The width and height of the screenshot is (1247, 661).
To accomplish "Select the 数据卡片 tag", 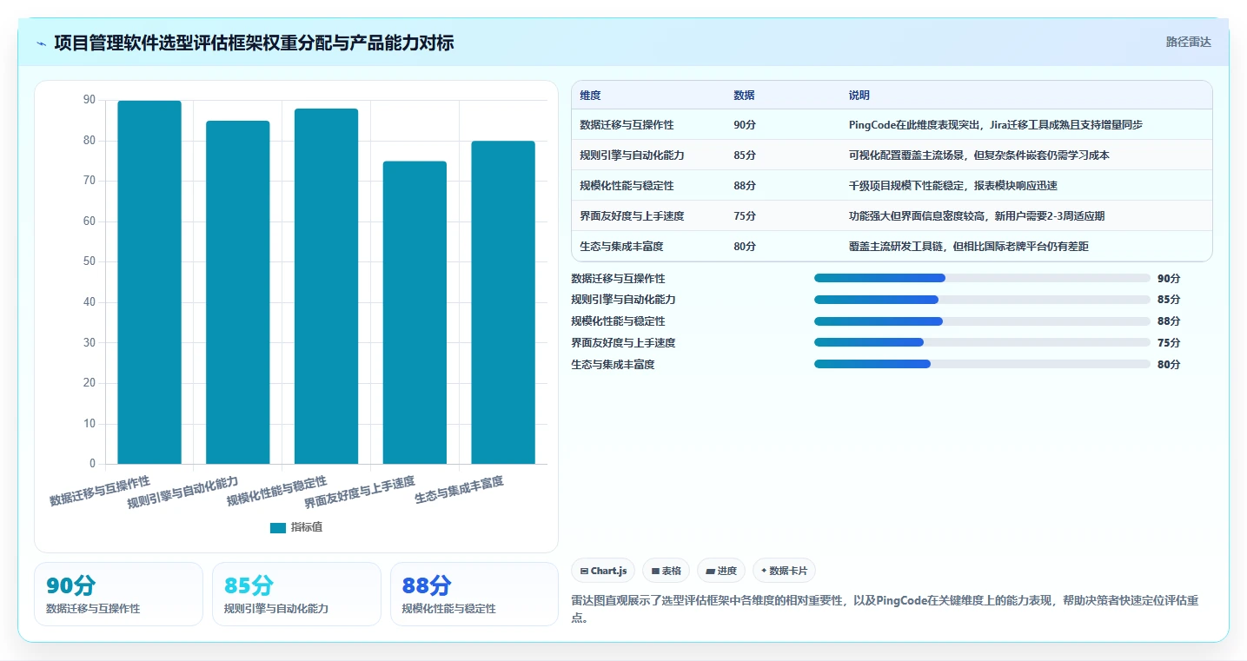I will pyautogui.click(x=784, y=571).
